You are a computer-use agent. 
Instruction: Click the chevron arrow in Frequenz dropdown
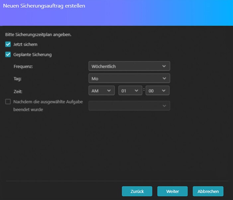(x=164, y=66)
